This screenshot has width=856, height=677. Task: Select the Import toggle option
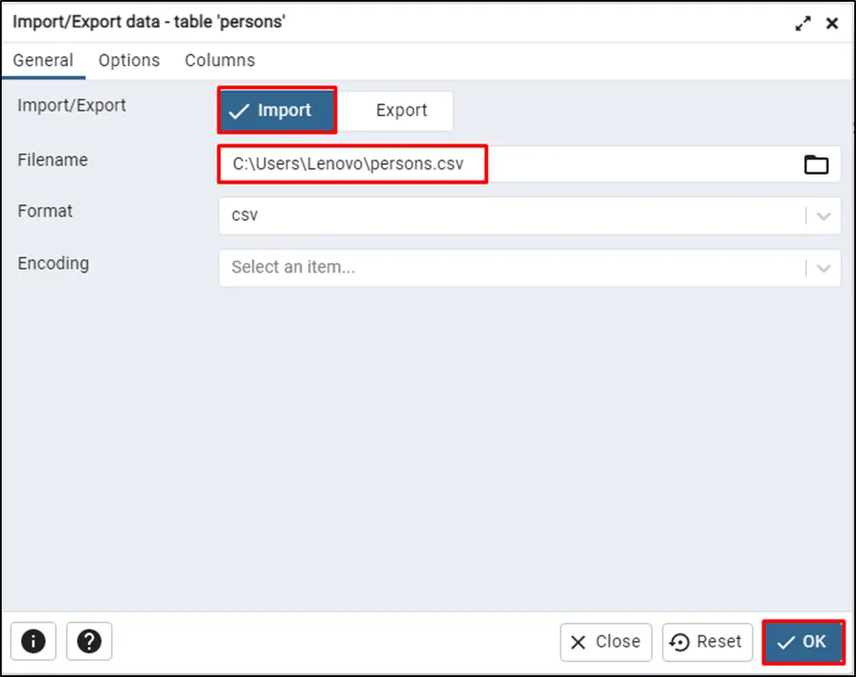(x=277, y=110)
